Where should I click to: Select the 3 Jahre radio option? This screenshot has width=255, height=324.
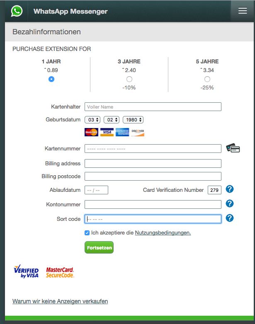coord(129,79)
